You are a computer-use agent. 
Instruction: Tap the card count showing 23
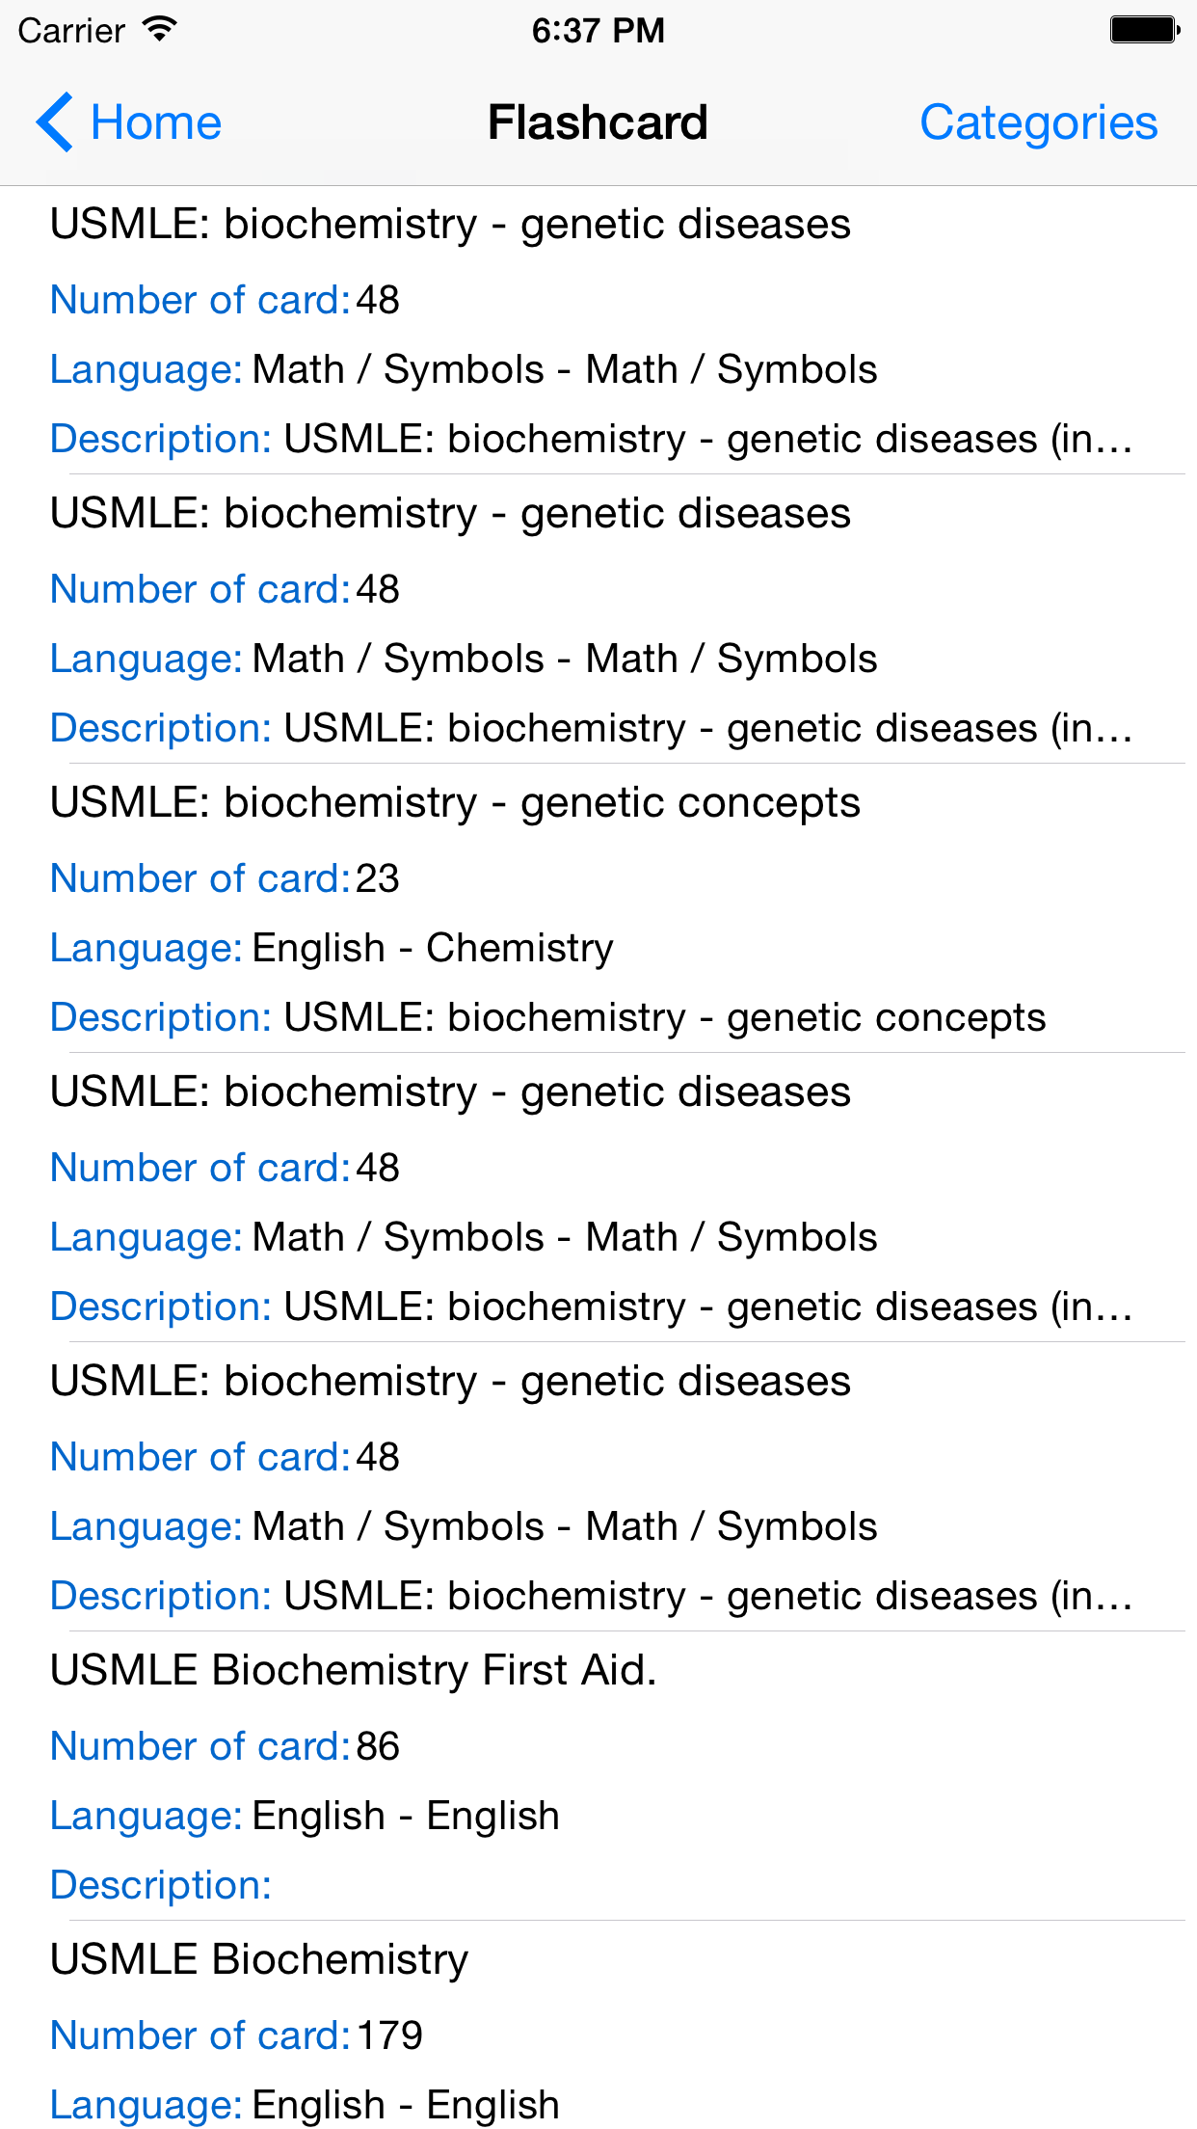point(377,878)
